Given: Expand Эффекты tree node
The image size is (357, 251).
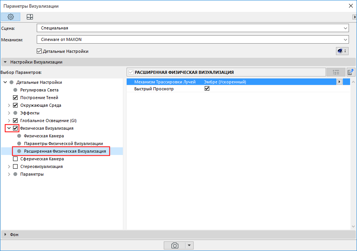Looking at the screenshot, I should point(9,113).
